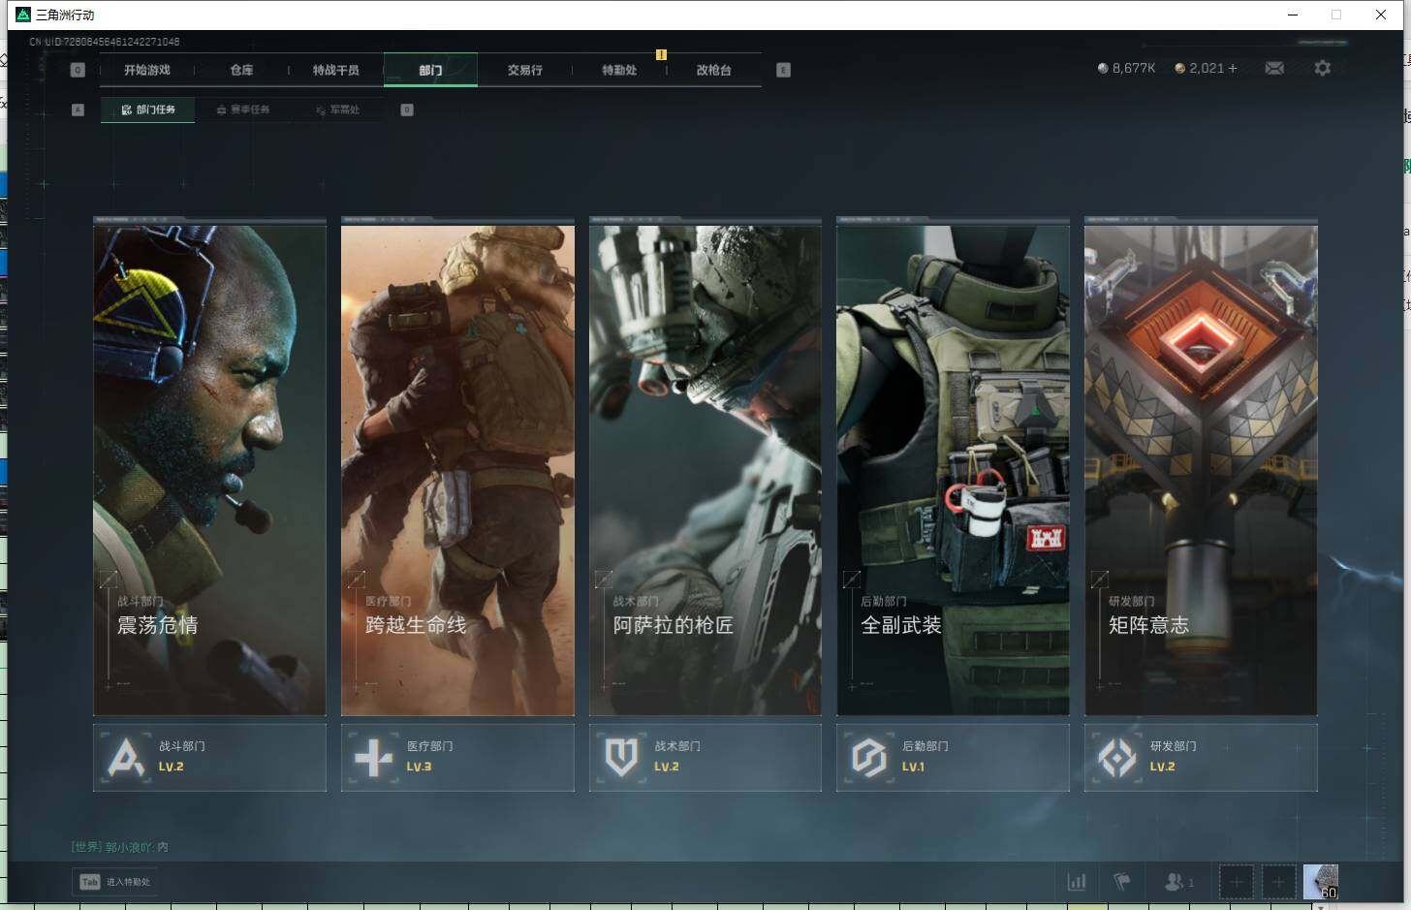This screenshot has height=910, width=1411.
Task: Open the settings gear icon
Action: (x=1322, y=68)
